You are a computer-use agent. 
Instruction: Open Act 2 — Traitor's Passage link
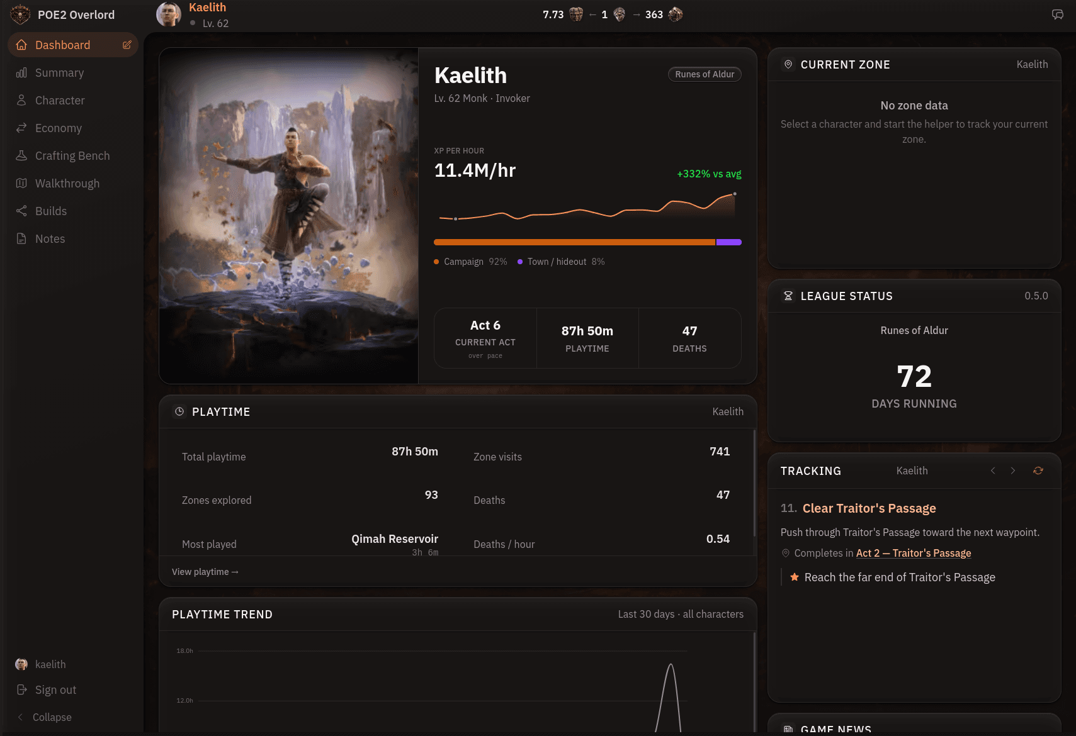[x=914, y=553]
